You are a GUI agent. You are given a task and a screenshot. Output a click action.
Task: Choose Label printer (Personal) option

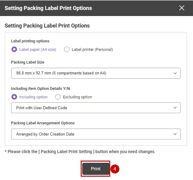(x=67, y=49)
